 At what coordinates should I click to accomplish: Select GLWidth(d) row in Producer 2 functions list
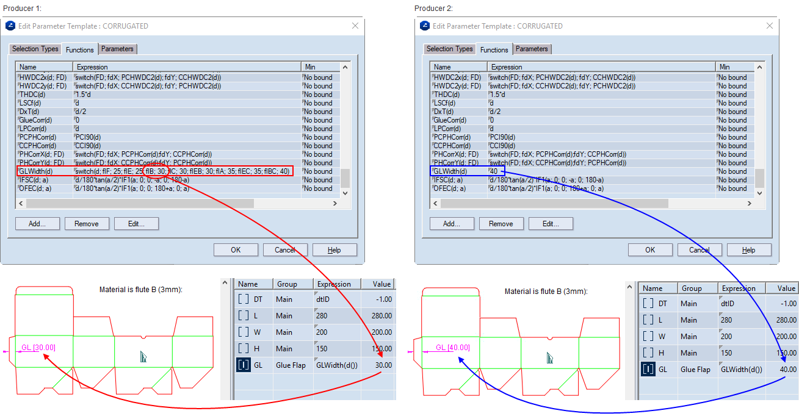[450, 171]
